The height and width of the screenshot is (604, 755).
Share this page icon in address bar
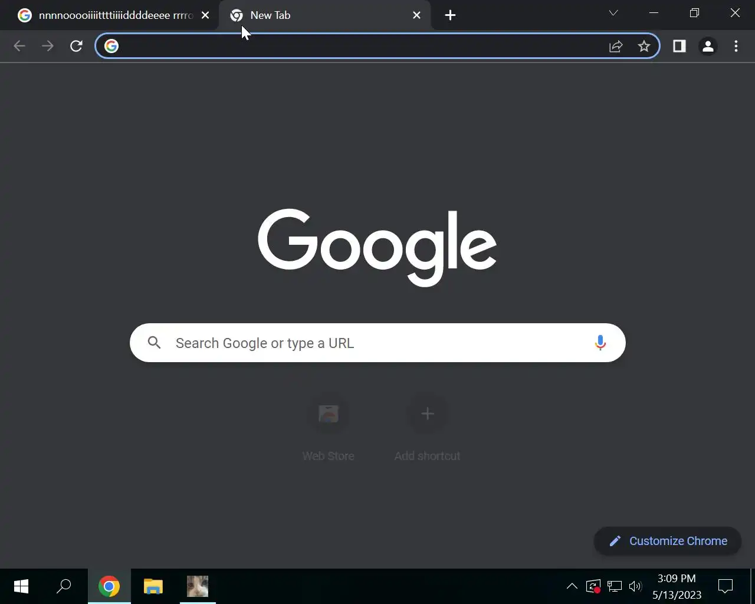616,46
